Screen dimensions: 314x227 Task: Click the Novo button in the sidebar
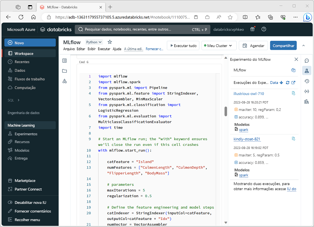pos(30,43)
